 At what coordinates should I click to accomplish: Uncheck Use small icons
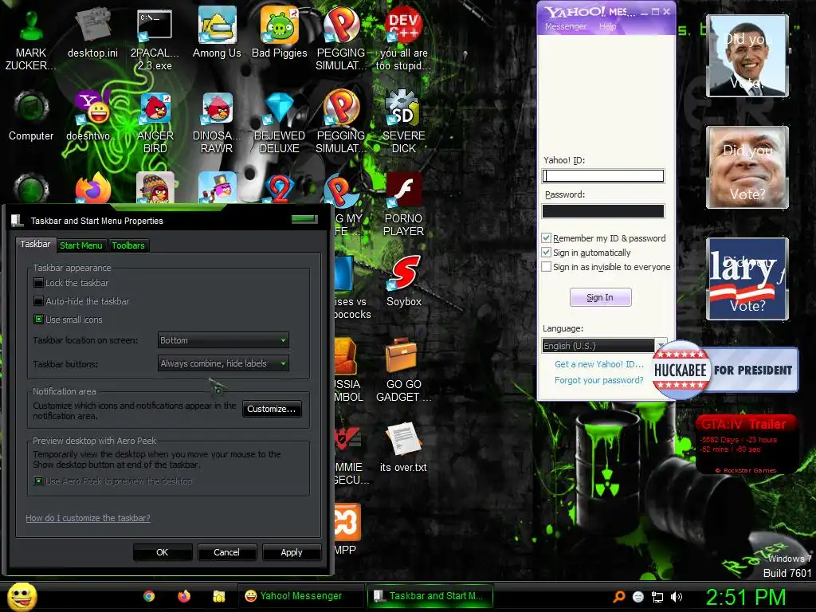(38, 320)
